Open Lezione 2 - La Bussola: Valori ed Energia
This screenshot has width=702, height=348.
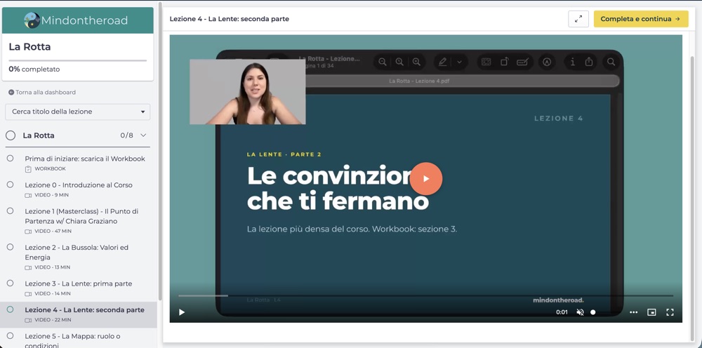tap(77, 253)
